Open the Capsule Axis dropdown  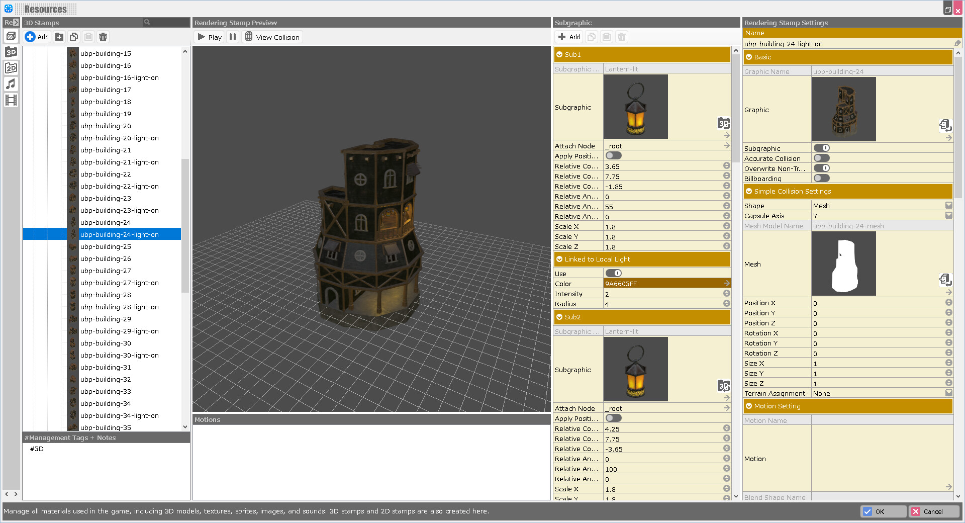(x=948, y=215)
